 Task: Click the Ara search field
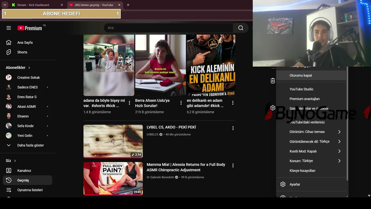point(168,28)
